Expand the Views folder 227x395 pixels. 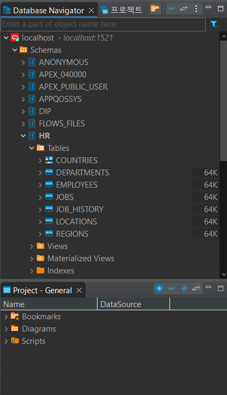(31, 246)
